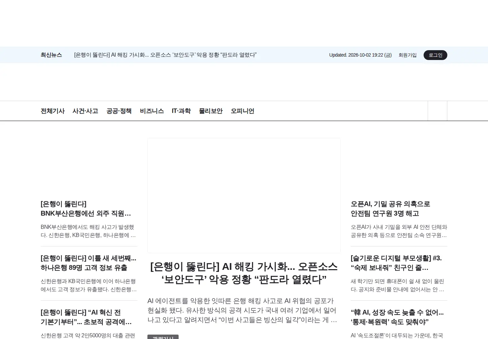488x339 pixels.
Task: Switch to the IT·과학 section
Action: (181, 111)
